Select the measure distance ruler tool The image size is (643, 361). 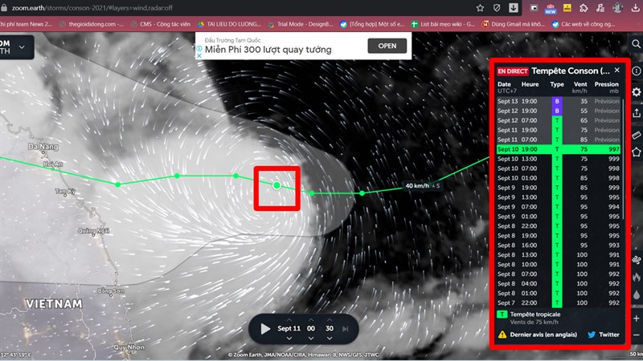click(x=637, y=135)
